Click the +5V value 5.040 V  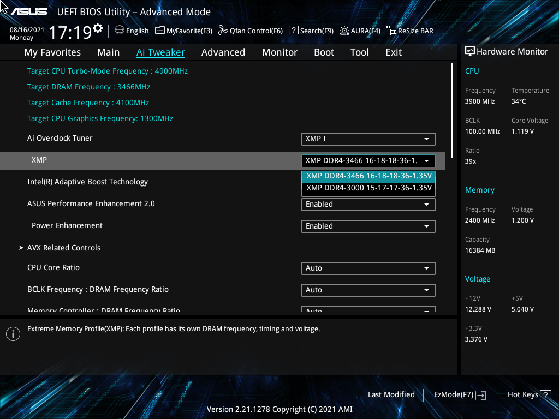tap(522, 309)
